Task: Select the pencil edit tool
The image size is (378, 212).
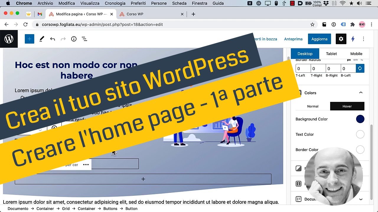Action: (x=42, y=39)
